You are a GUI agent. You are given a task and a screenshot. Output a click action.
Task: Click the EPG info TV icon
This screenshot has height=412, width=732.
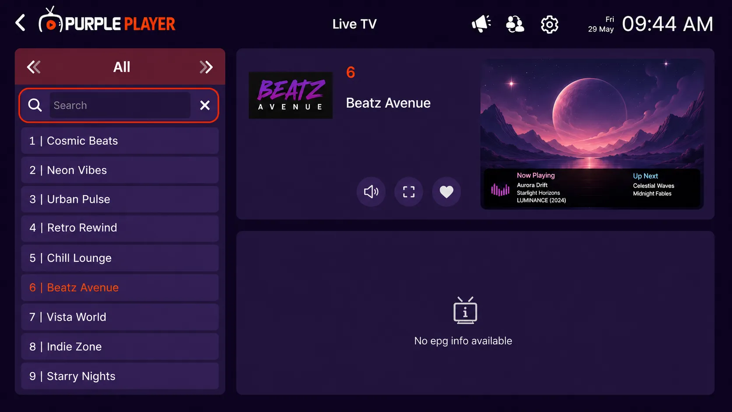465,310
